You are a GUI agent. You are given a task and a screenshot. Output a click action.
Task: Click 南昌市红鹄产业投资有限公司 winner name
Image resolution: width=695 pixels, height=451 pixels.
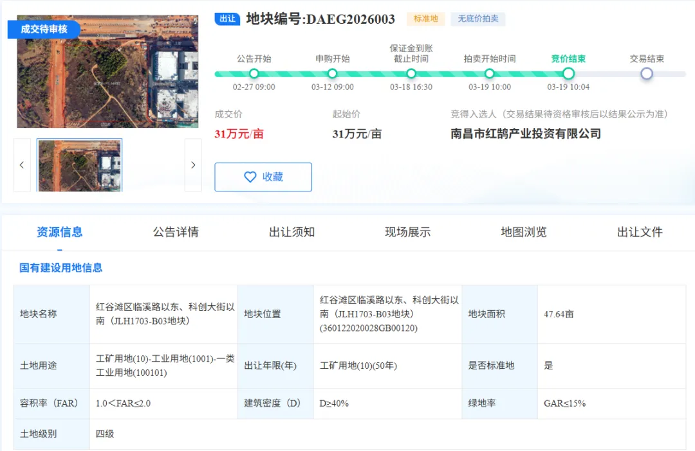pos(526,134)
